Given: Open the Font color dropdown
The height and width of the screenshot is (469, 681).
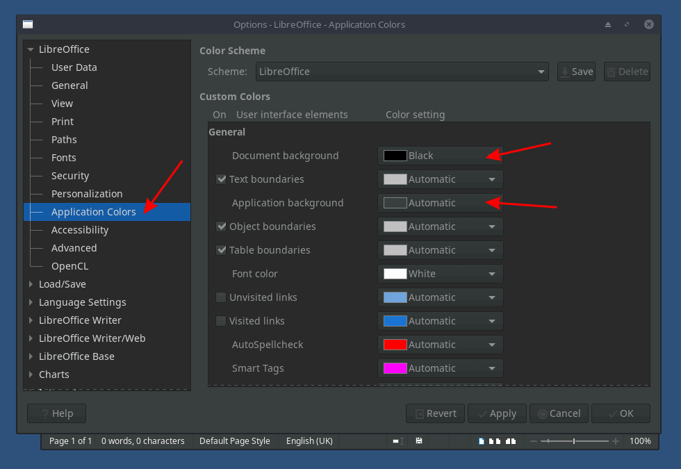Looking at the screenshot, I should point(493,274).
